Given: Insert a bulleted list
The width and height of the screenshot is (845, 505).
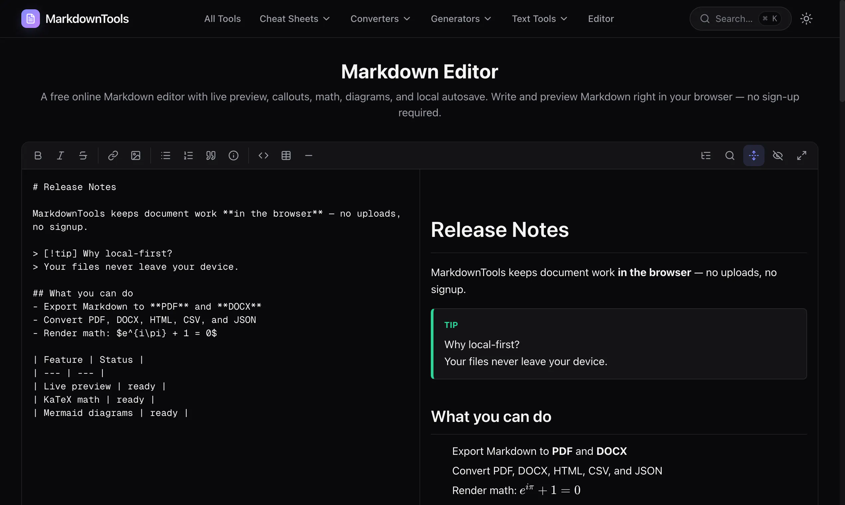Looking at the screenshot, I should [166, 155].
